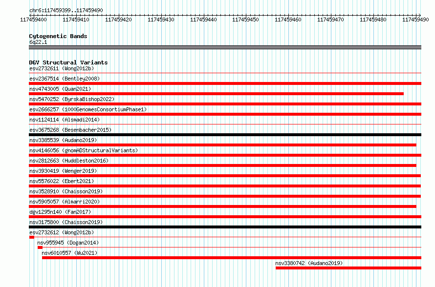Click ruler position 117459490

(x=415, y=20)
